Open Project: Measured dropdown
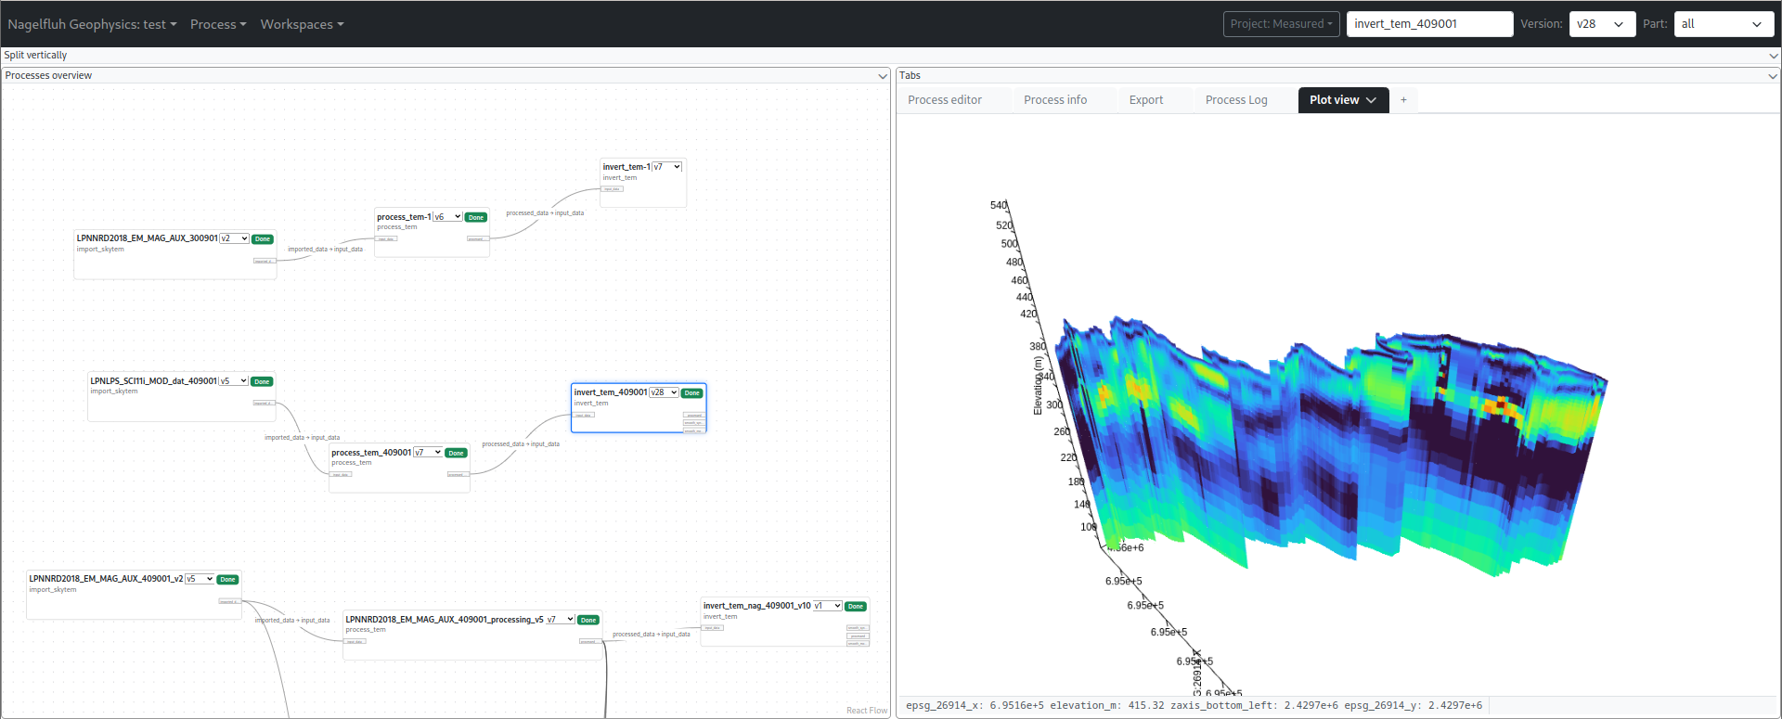The height and width of the screenshot is (719, 1782). tap(1281, 24)
